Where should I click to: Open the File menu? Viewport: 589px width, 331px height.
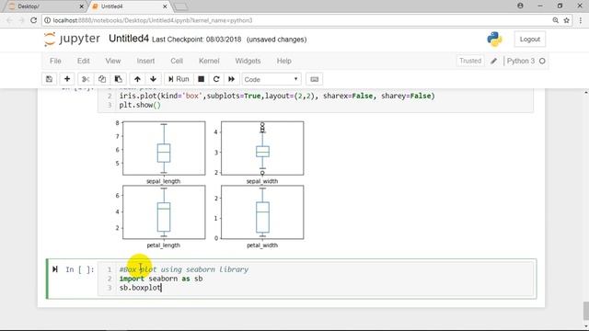(x=55, y=61)
